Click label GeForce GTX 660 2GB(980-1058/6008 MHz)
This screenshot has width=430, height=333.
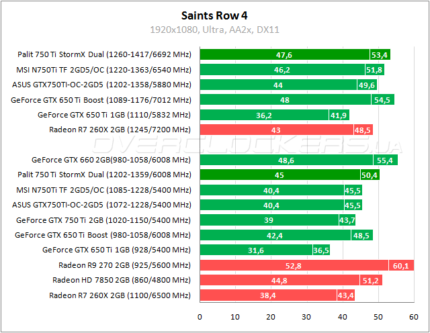111,160
